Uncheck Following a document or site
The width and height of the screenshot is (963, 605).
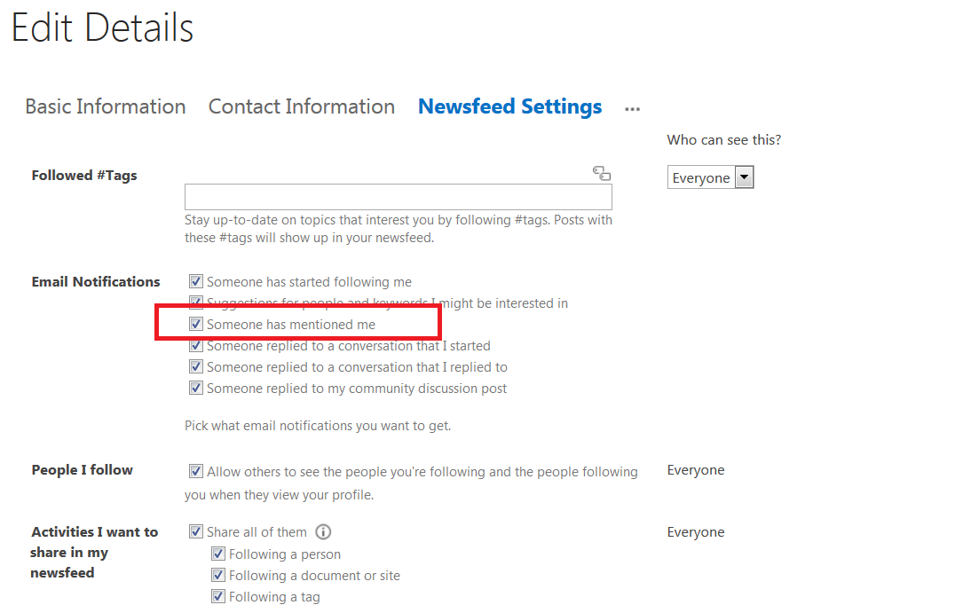coord(217,575)
